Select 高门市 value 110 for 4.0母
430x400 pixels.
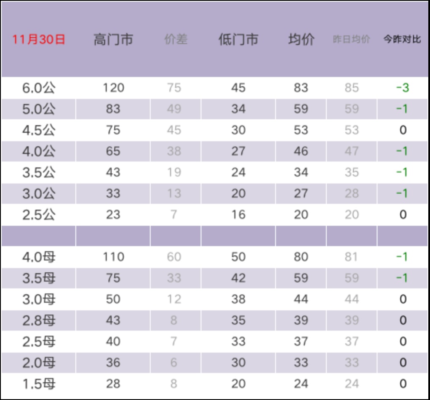click(x=113, y=257)
